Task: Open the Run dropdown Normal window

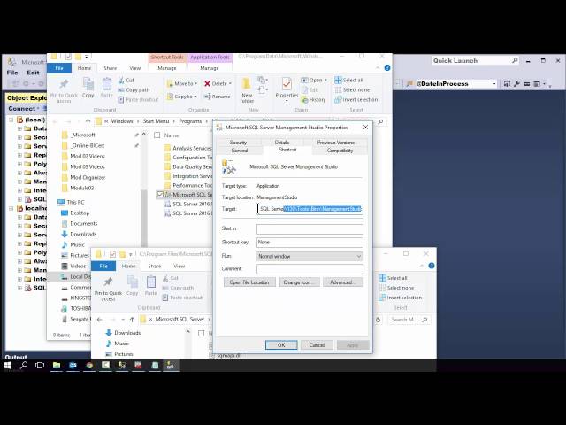Action: 310,256
